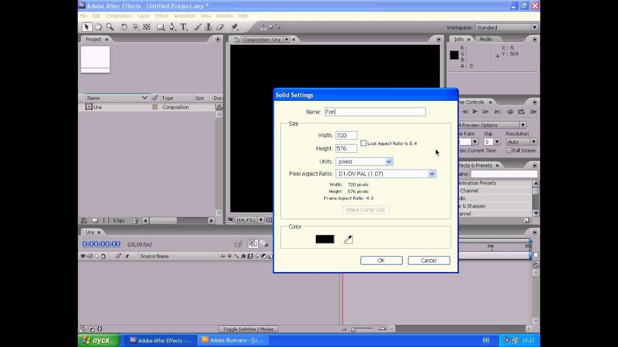Create a new folder in Project panel
Screen dimensions: 618x347
tap(95, 220)
